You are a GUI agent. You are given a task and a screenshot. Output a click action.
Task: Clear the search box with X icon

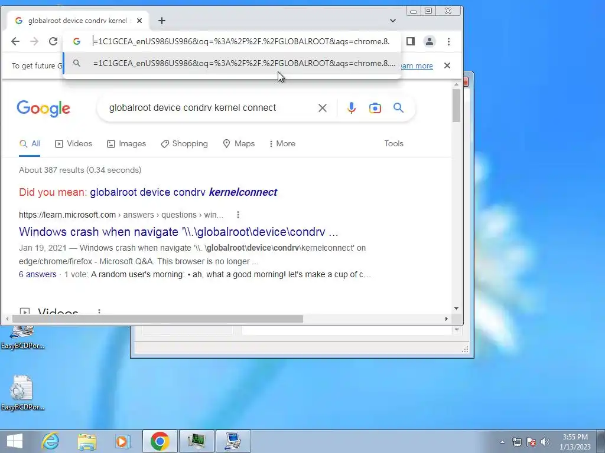tap(323, 108)
